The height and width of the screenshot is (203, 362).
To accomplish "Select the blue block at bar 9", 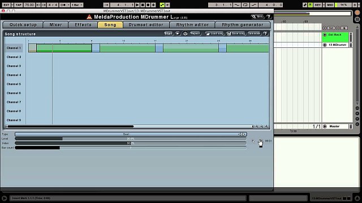I will click(96, 48).
